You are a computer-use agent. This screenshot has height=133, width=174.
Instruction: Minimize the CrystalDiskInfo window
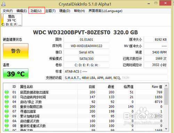pyautogui.click(x=149, y=4)
